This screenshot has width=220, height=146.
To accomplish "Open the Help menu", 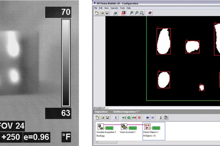I will click(129, 8).
